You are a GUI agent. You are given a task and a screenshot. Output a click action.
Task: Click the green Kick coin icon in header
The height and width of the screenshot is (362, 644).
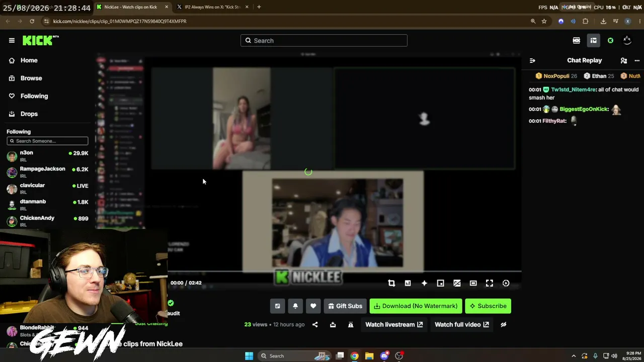coord(610,41)
